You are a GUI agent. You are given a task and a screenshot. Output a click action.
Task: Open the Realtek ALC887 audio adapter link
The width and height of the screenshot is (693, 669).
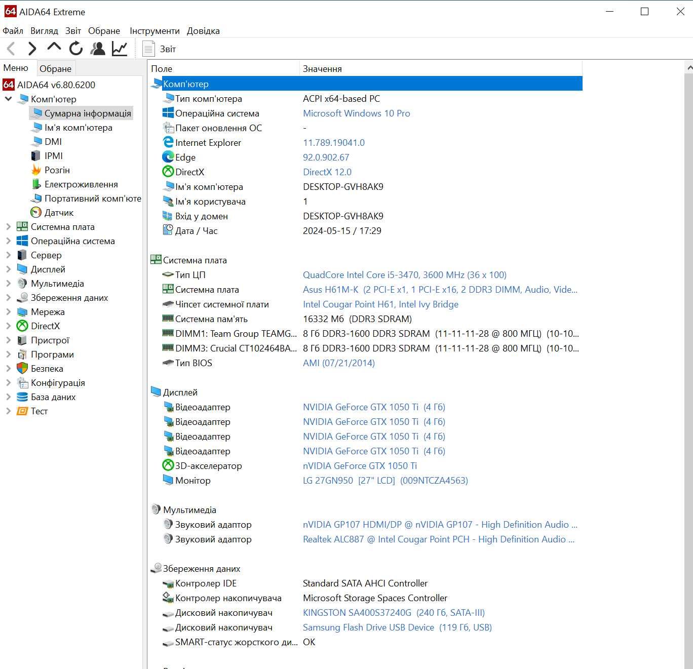439,539
